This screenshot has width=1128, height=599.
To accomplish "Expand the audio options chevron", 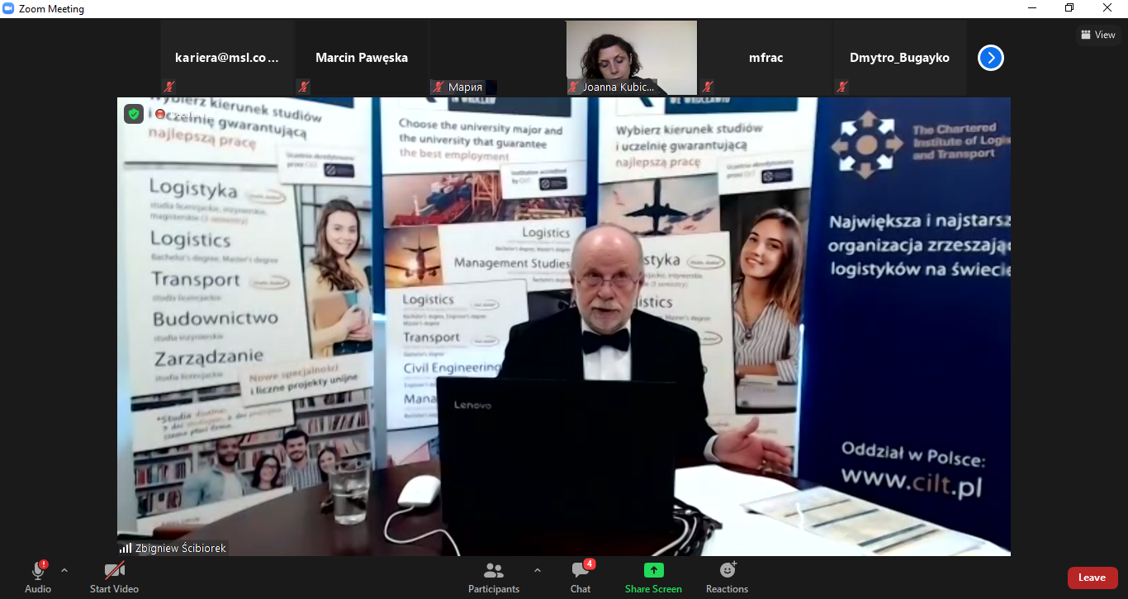I will (x=64, y=570).
